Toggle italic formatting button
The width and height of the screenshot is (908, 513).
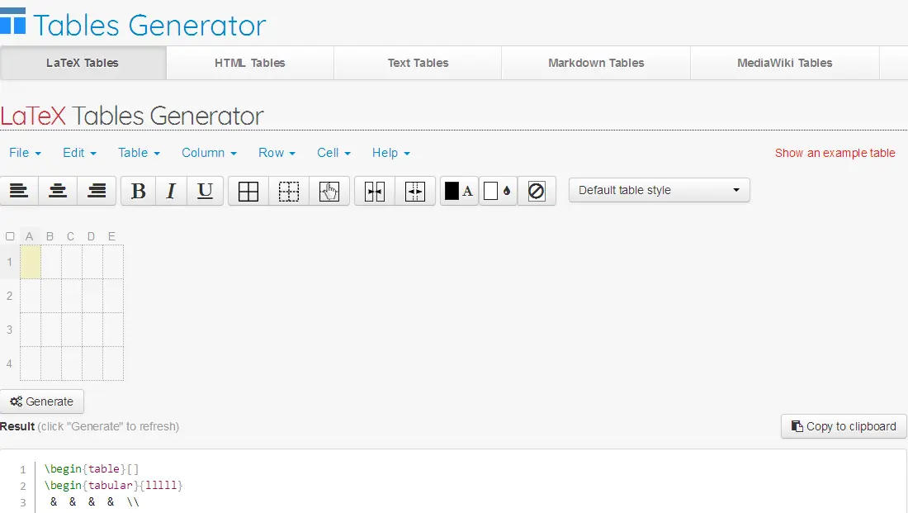click(x=171, y=191)
